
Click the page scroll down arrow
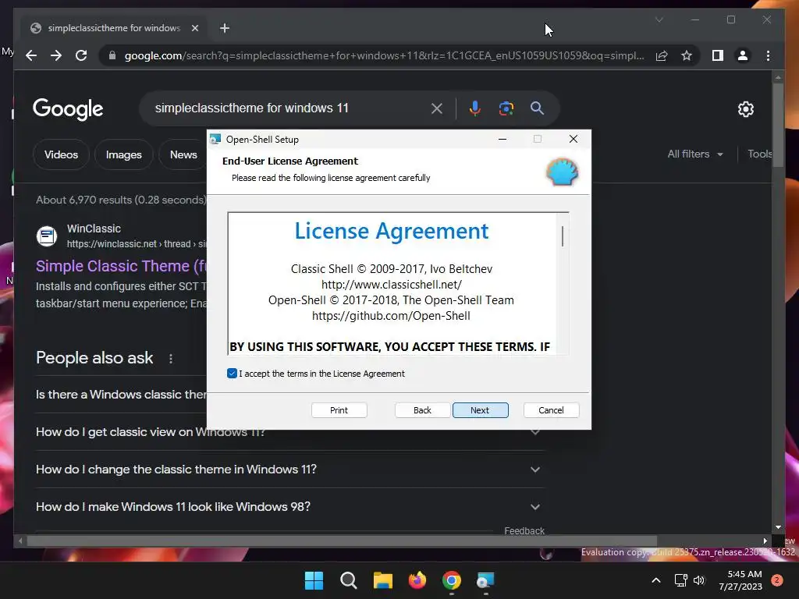click(778, 528)
